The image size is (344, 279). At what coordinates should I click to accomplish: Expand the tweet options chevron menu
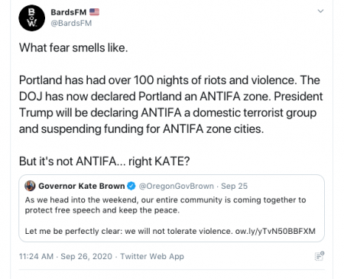click(x=320, y=11)
